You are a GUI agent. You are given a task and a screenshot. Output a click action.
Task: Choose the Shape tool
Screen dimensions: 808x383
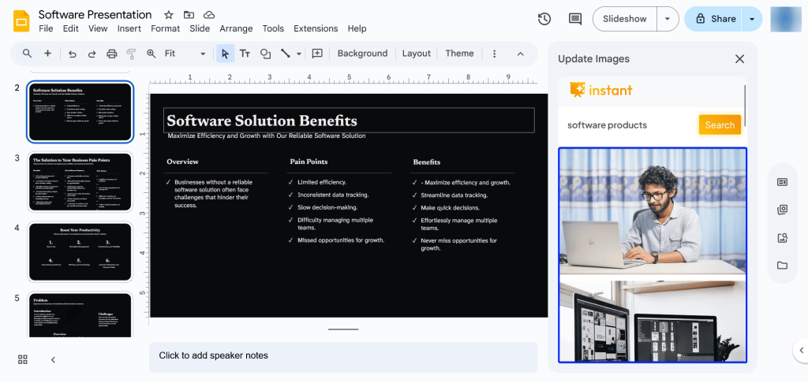click(265, 54)
